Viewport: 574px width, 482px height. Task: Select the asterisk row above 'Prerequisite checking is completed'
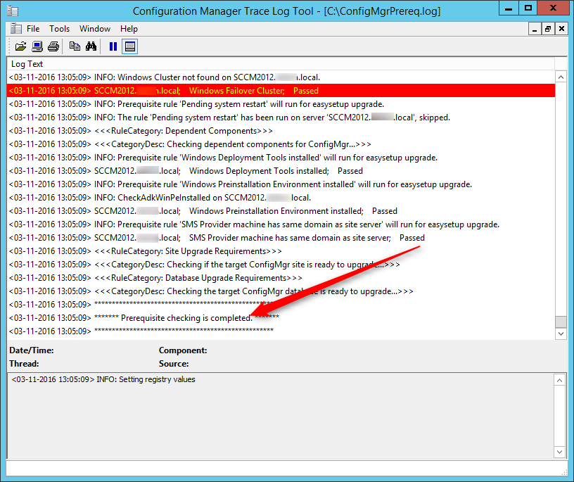point(281,305)
